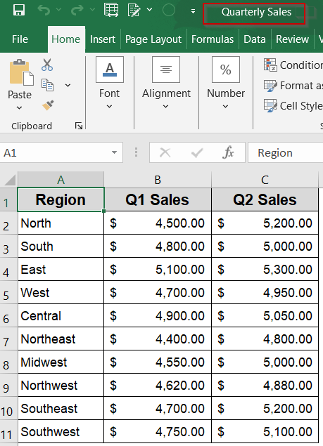This screenshot has width=323, height=446.
Task: Open the Formulas ribbon tab
Action: tap(213, 39)
